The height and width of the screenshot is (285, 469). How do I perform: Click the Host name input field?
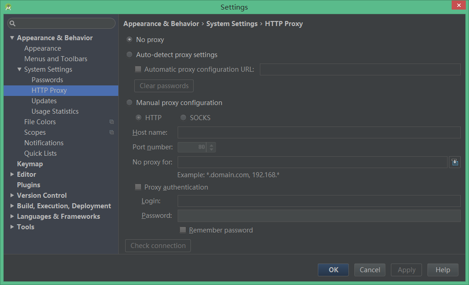[319, 132]
